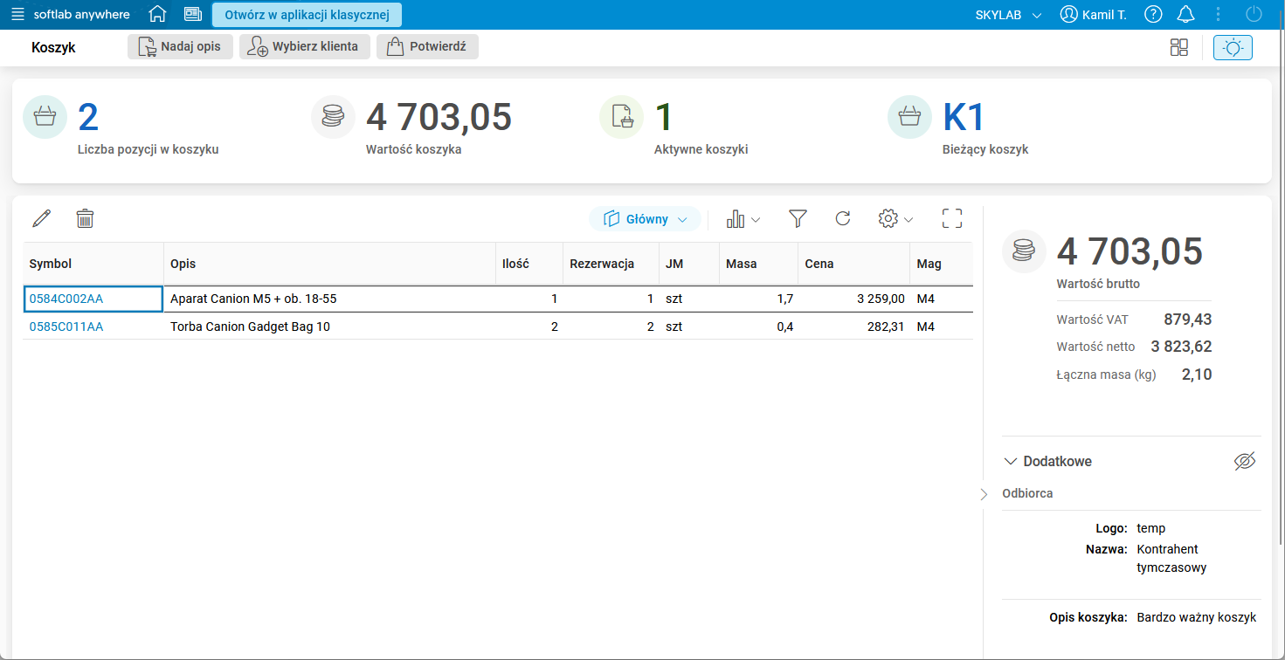The height and width of the screenshot is (660, 1285).
Task: Open the filter funnel icon
Action: point(798,219)
